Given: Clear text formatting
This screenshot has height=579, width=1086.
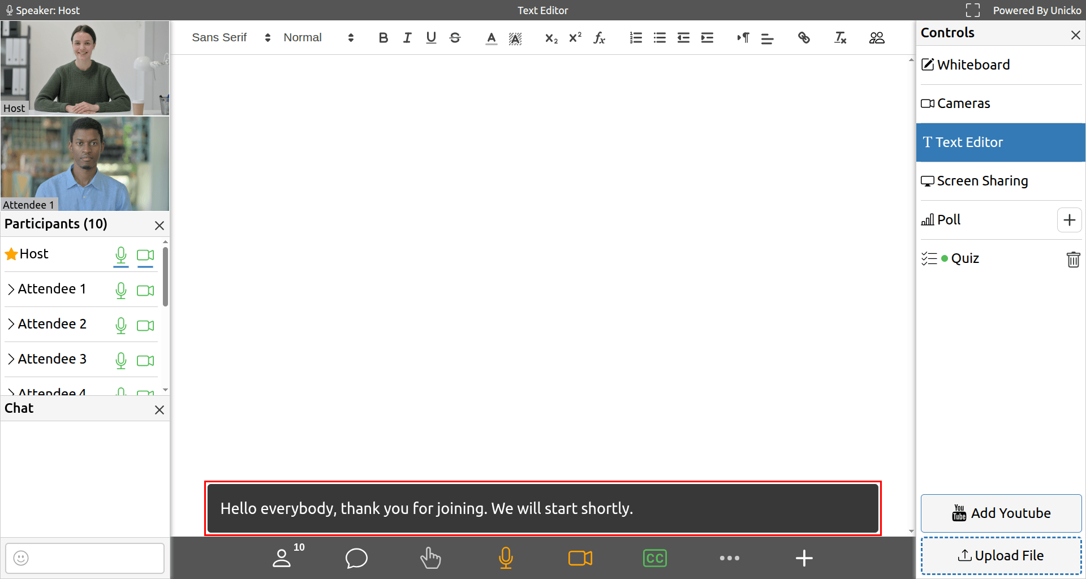Looking at the screenshot, I should click(841, 38).
